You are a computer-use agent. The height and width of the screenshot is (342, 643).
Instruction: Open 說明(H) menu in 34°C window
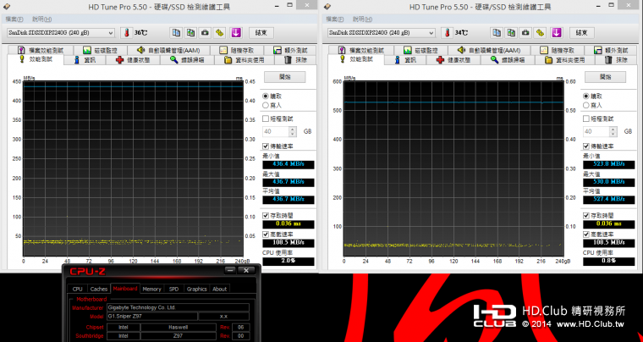click(363, 19)
